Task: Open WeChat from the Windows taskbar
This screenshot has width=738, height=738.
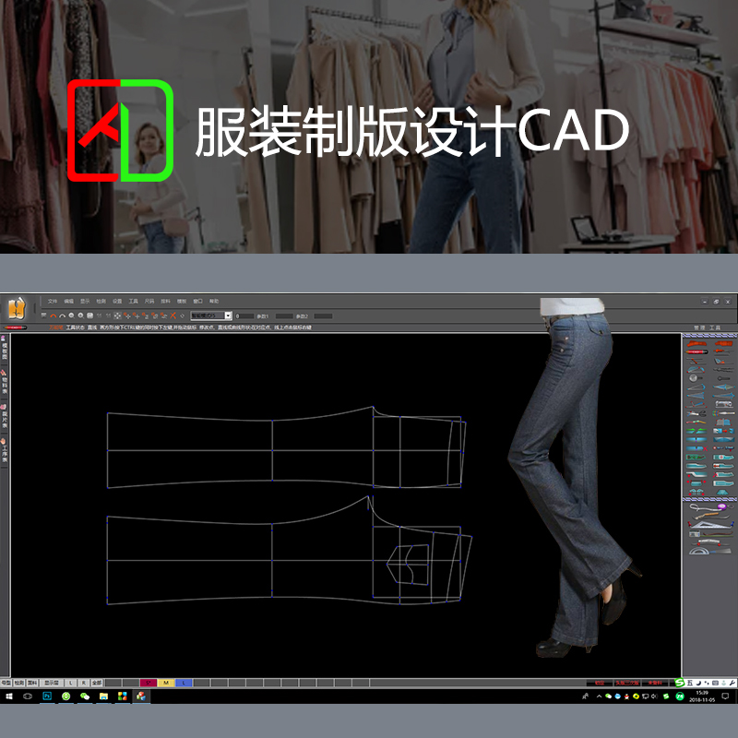Action: pyautogui.click(x=85, y=696)
